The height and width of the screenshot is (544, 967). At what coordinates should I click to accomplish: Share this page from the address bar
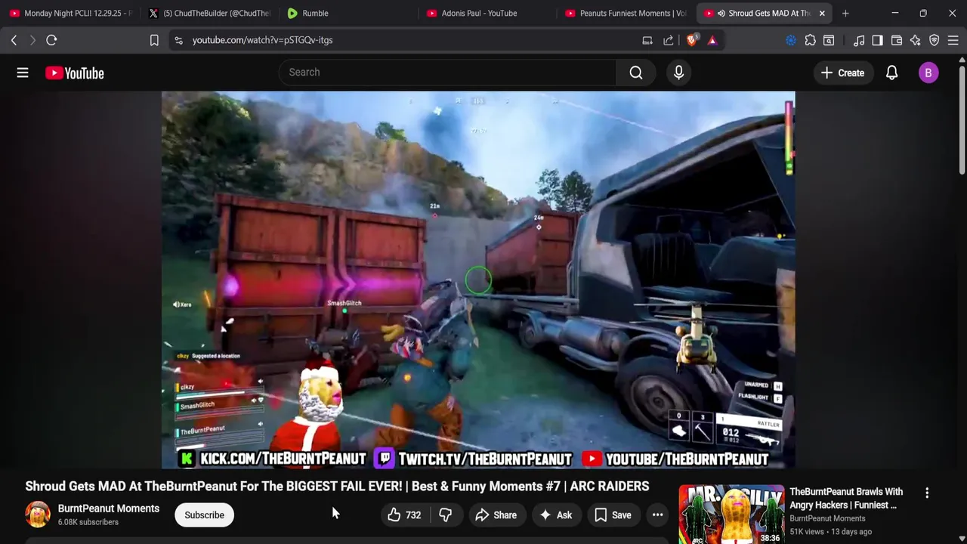[669, 40]
